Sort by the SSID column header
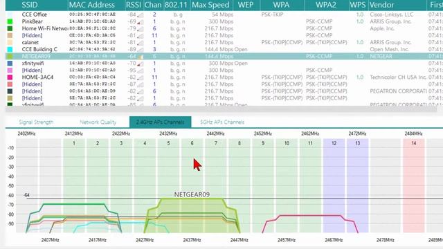The width and height of the screenshot is (443, 249). [x=30, y=5]
